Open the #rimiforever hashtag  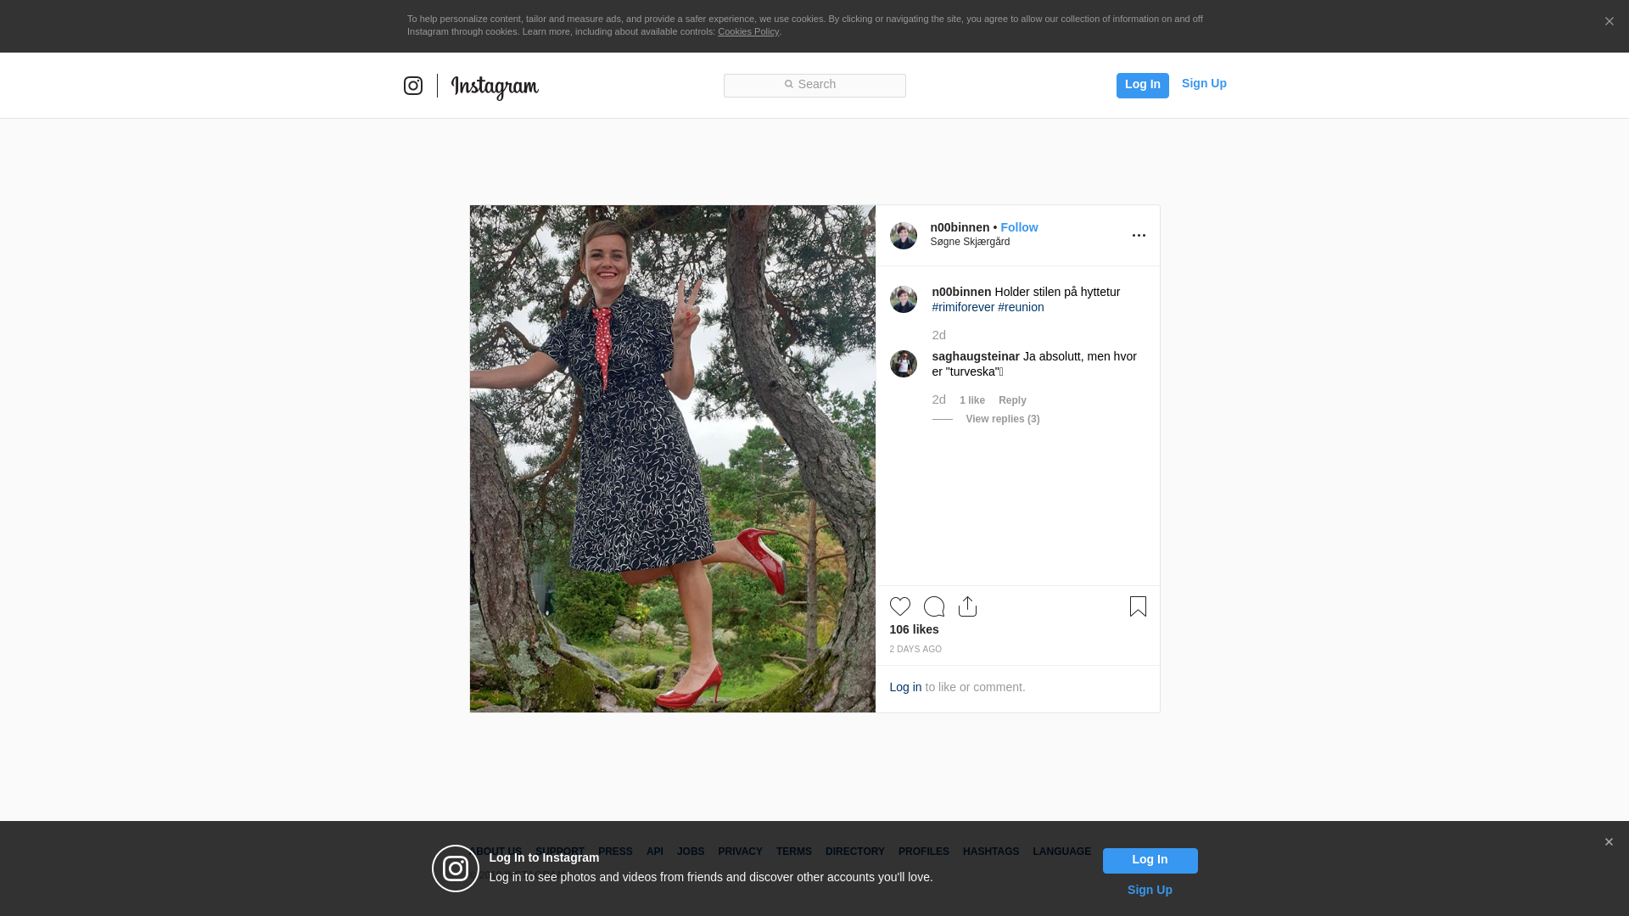click(963, 307)
